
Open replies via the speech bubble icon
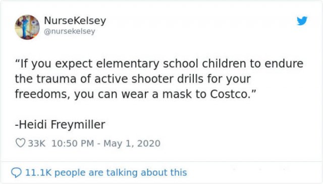point(16,172)
